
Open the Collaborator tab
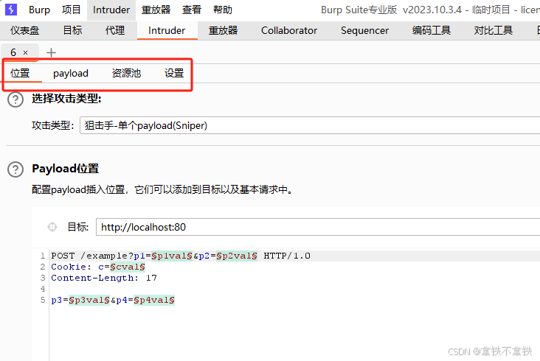click(289, 30)
